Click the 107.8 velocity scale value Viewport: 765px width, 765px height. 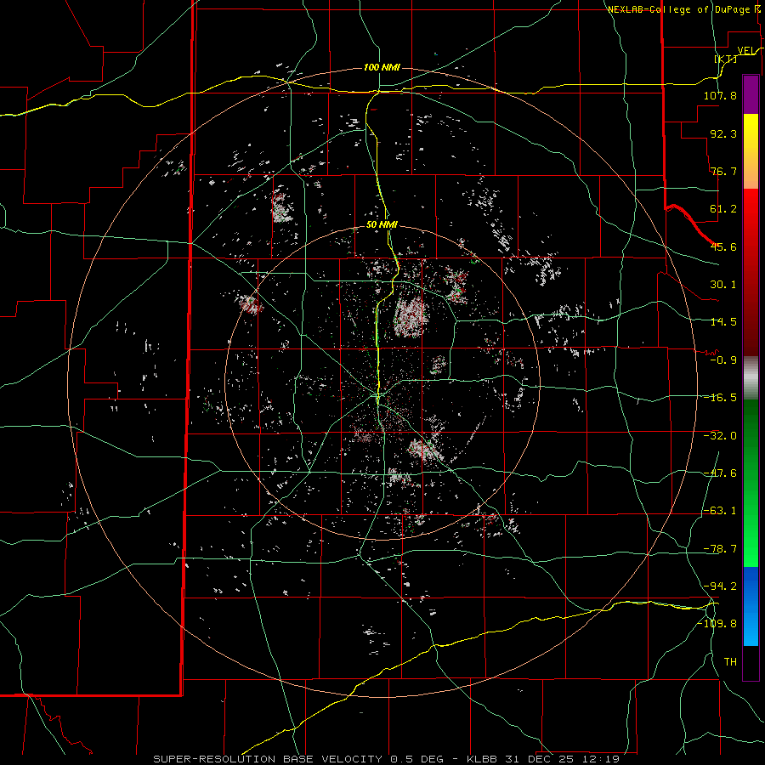(720, 95)
